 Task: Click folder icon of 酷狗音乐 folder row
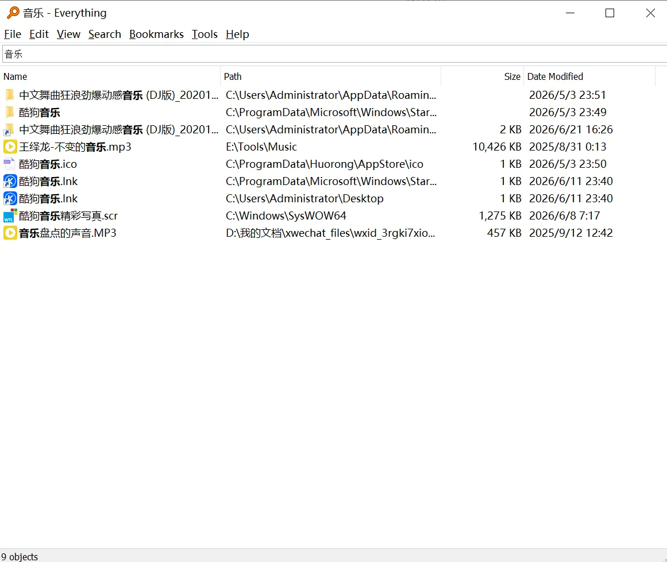10,112
